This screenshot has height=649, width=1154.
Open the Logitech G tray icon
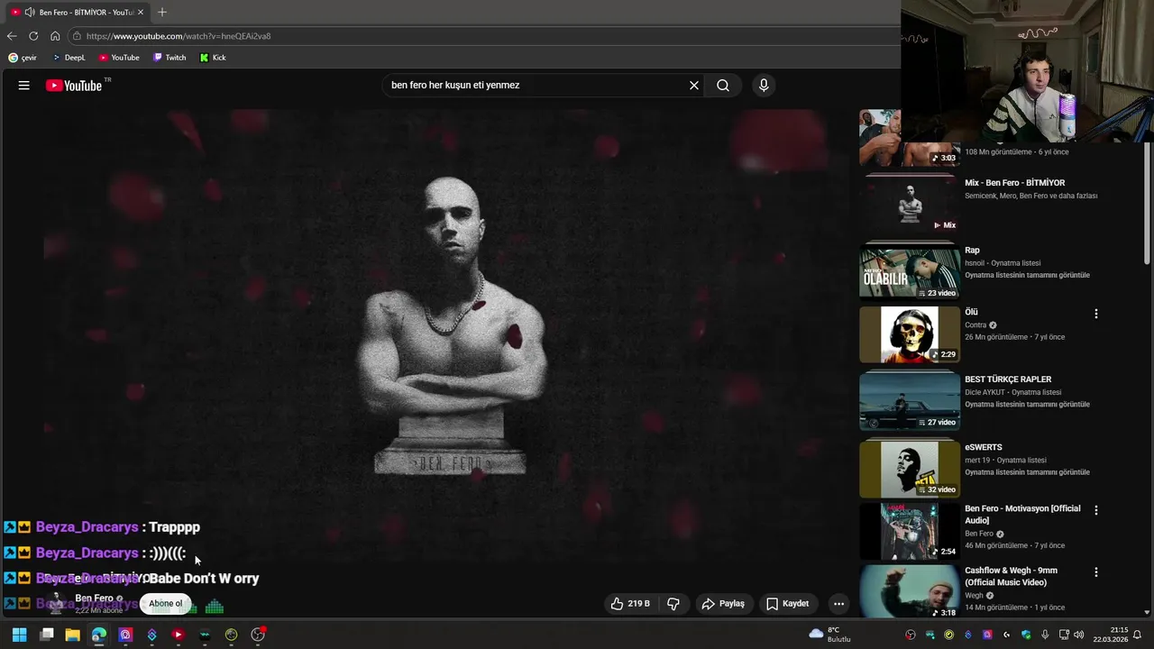point(1006,635)
